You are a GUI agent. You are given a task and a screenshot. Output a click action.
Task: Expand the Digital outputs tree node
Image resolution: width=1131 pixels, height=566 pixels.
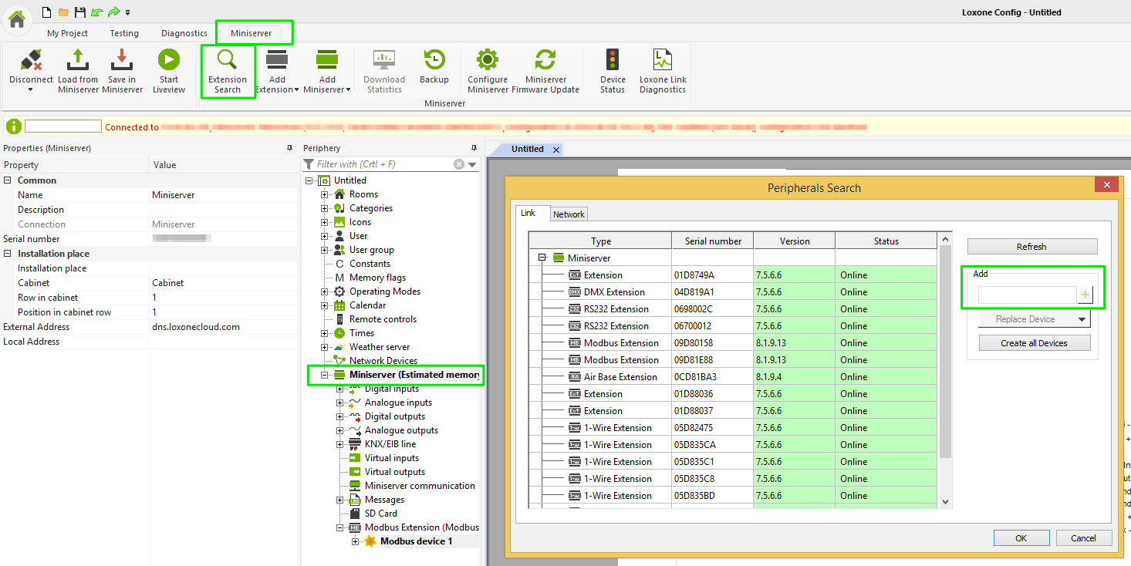tap(340, 416)
